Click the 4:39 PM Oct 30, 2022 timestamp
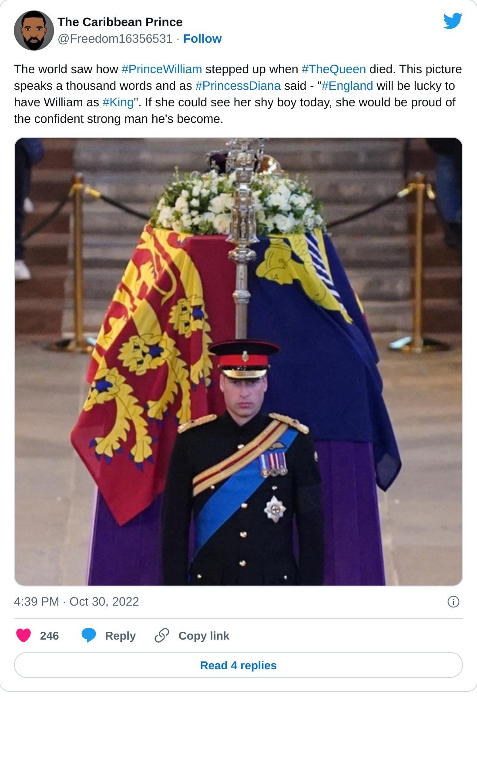The image size is (477, 759). (x=77, y=602)
